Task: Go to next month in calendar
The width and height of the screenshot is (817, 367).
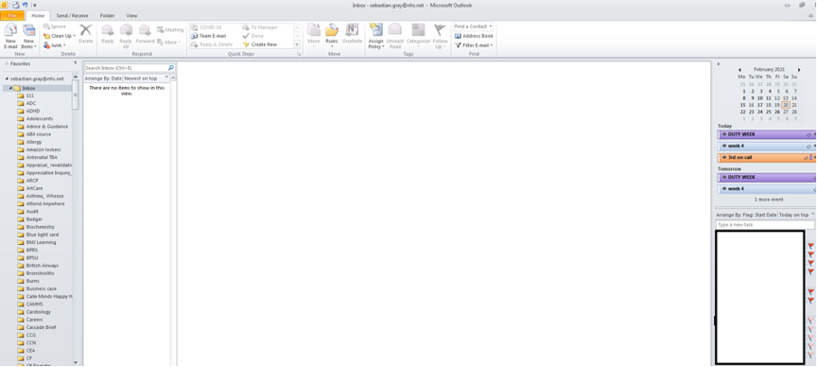Action: coord(799,70)
